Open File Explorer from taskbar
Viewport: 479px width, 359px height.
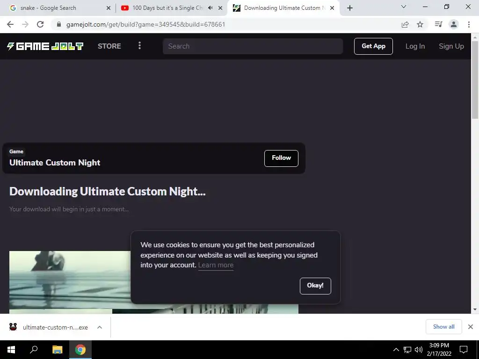pos(57,350)
